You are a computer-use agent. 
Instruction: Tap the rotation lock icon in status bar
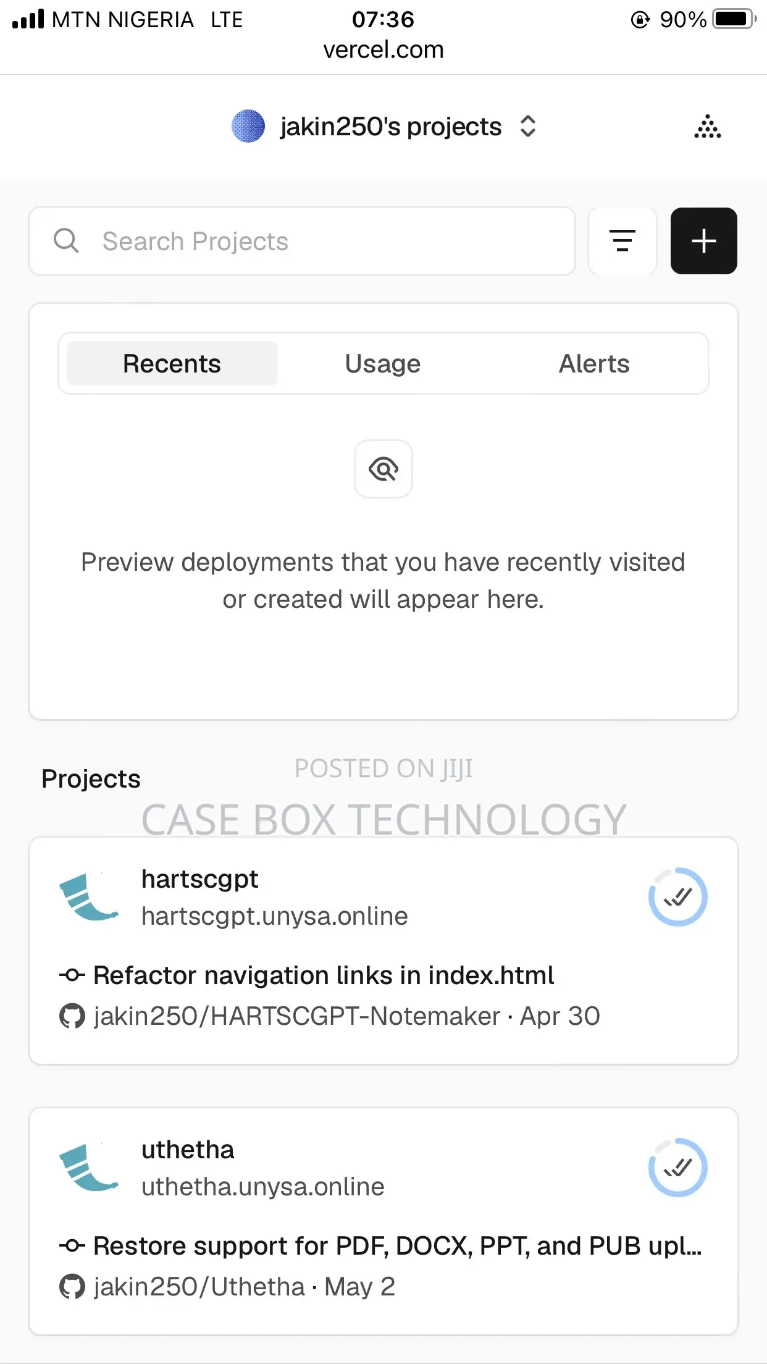point(640,20)
